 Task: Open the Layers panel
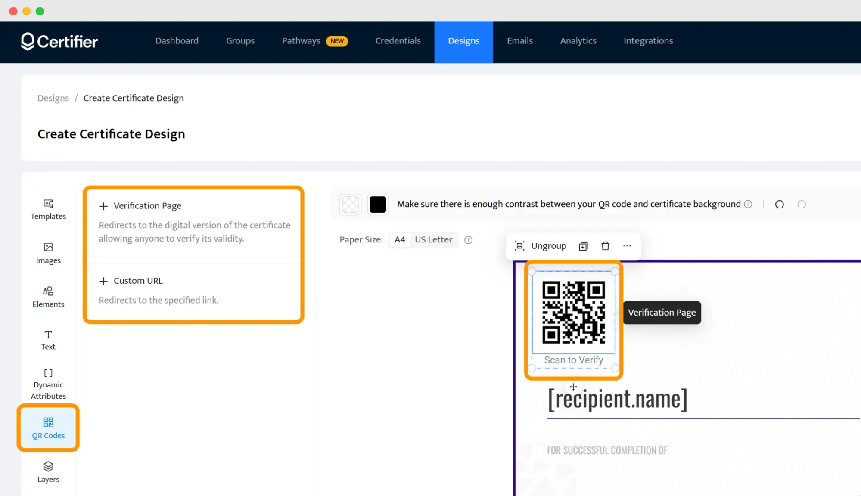tap(48, 472)
